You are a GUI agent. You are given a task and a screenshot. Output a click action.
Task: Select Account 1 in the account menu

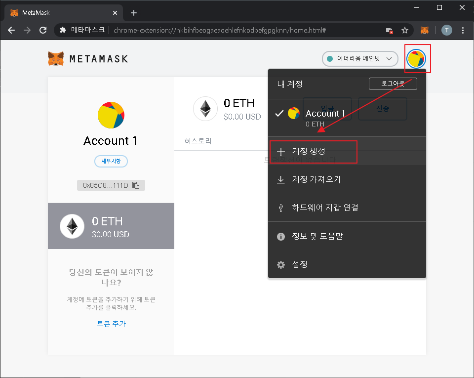347,118
